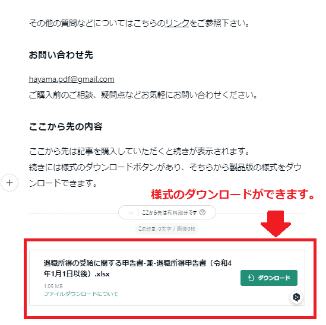Image resolution: width=326 pixels, height=325 pixels.
Task: Click the この続き: 0文字 / 画像0枚 counter pill
Action: coord(167,229)
